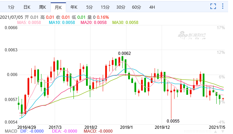Open the fullscreen chart icon
This screenshot has width=233, height=134.
coord(213,6)
